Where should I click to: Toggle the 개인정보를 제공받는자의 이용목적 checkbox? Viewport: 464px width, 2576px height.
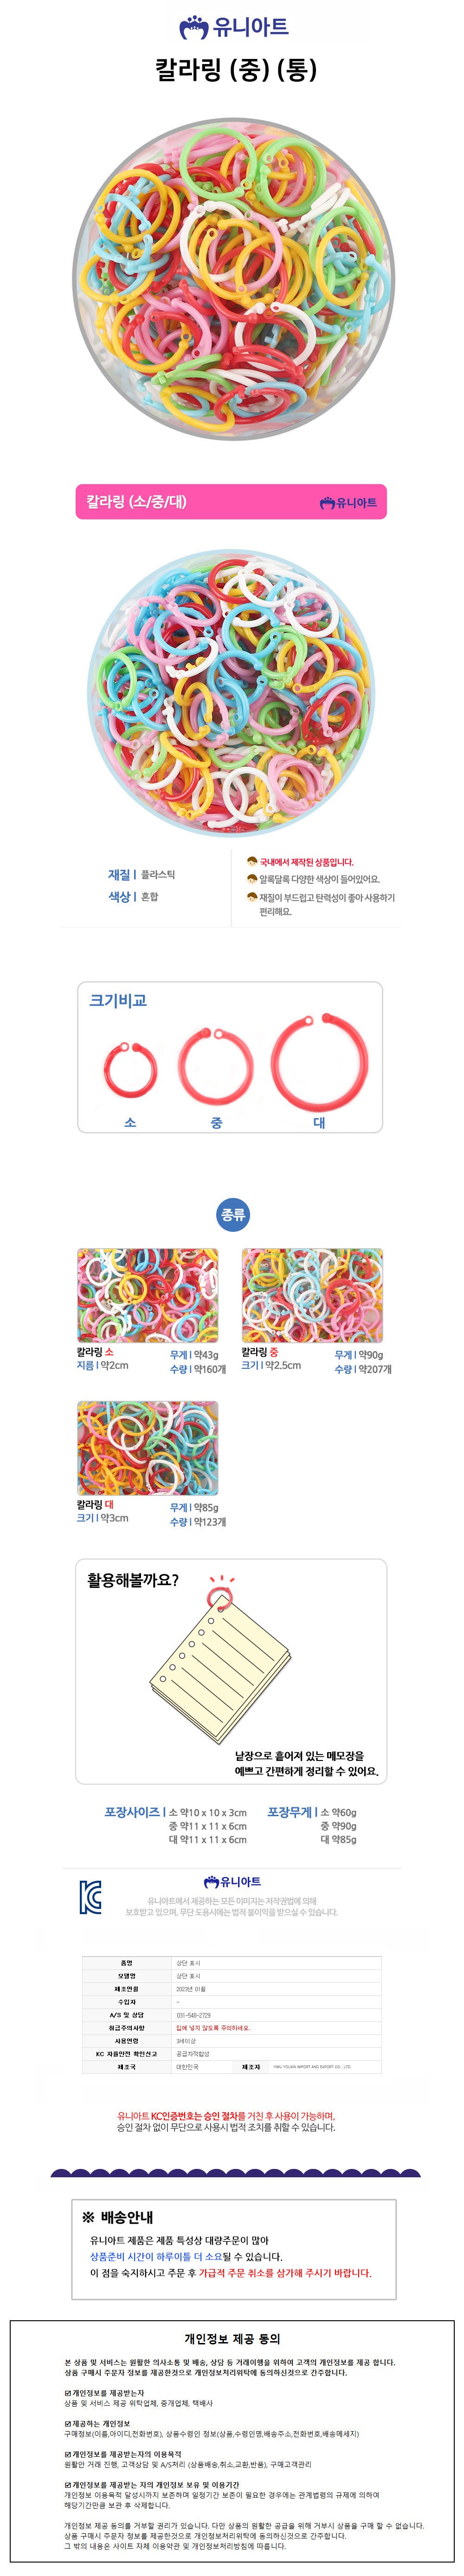pyautogui.click(x=68, y=2455)
